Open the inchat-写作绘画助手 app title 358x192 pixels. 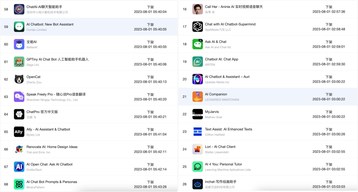coord(220,182)
